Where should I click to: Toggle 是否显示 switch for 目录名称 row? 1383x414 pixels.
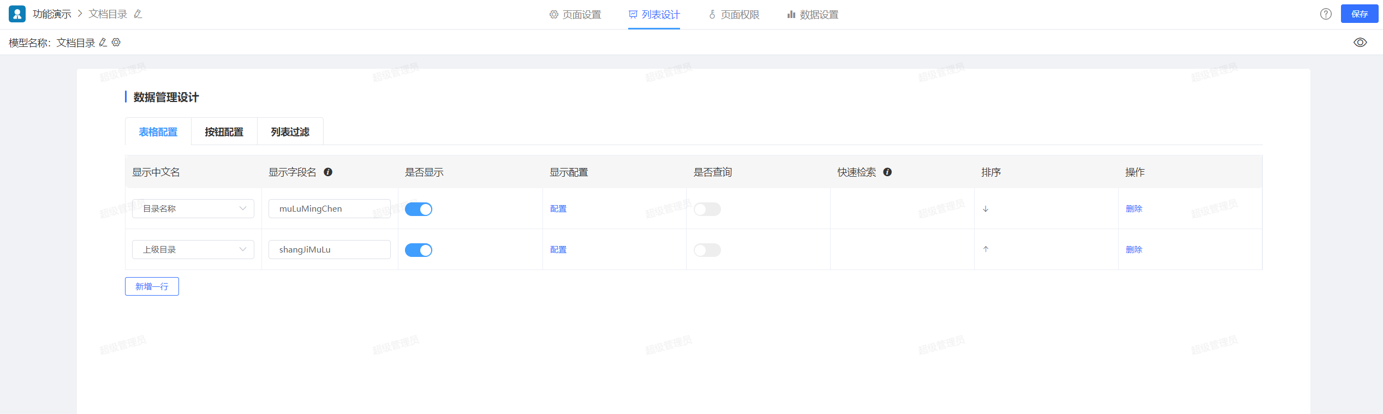419,209
